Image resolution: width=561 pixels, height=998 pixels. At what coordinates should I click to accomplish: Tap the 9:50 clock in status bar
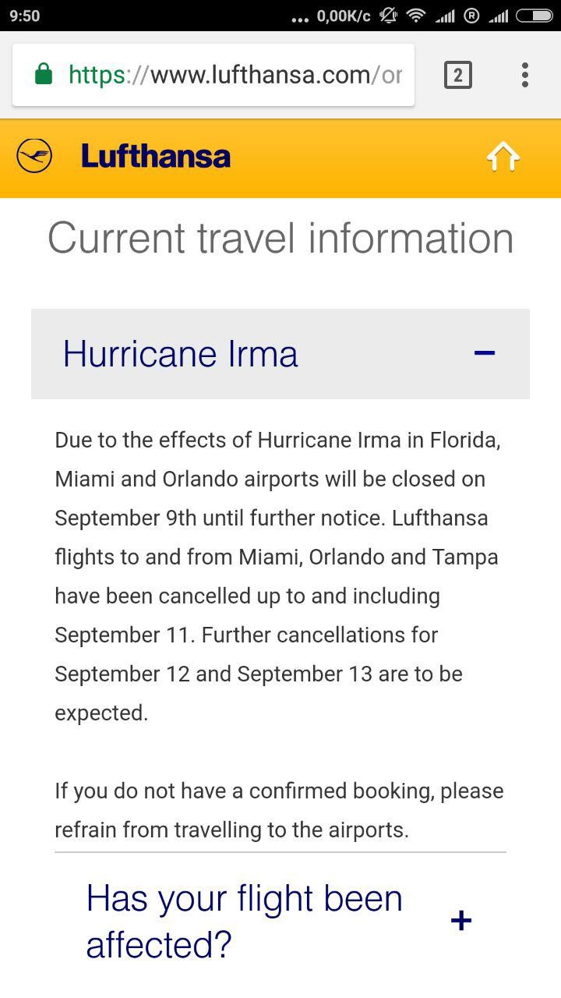pyautogui.click(x=24, y=16)
